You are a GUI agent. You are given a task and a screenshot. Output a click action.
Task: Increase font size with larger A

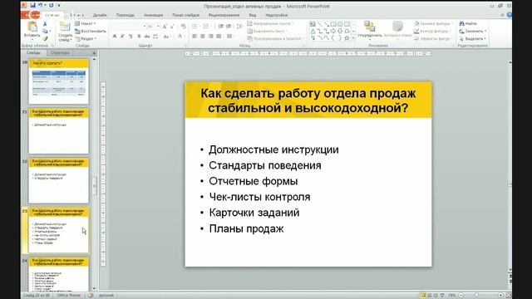[x=165, y=27]
